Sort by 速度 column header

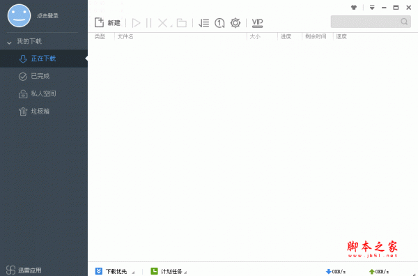pos(341,36)
